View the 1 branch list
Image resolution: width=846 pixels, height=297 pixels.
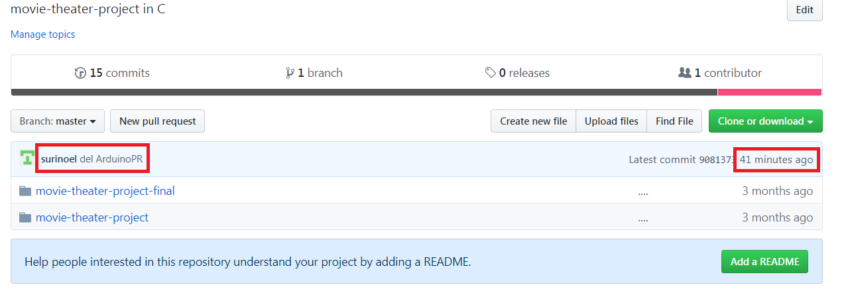314,73
